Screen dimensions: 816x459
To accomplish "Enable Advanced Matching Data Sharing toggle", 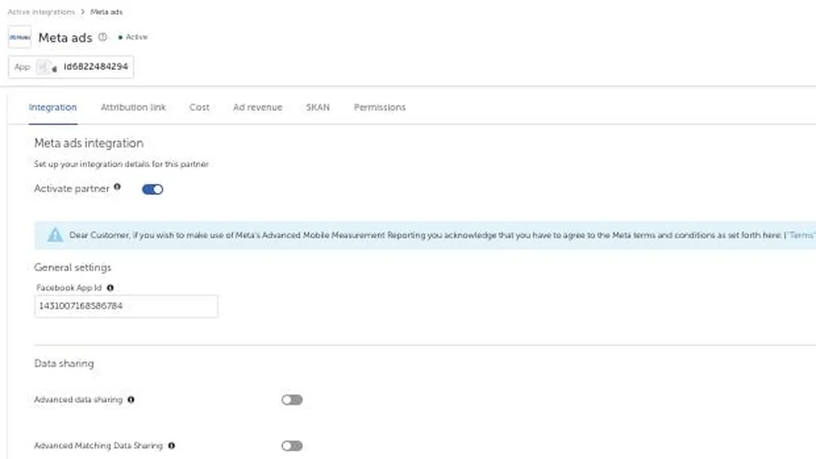I will 292,445.
